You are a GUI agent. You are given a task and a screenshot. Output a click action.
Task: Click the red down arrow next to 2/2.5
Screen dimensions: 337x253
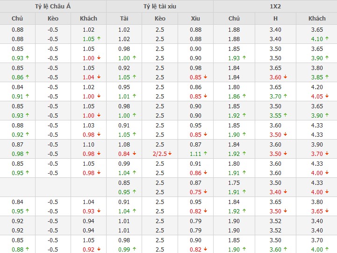click(x=171, y=154)
